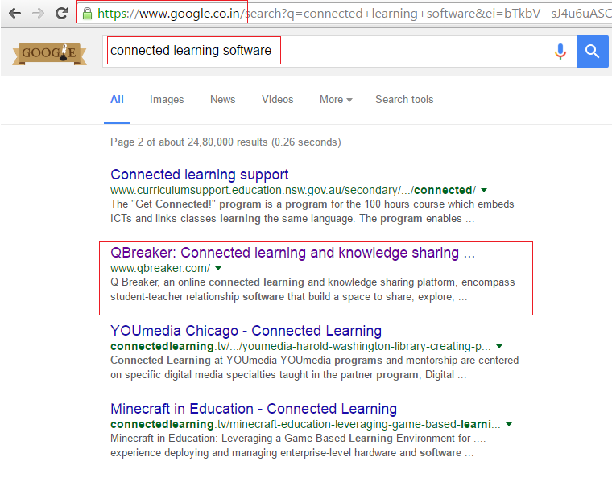
Task: Switch to the News tab
Action: 222,100
